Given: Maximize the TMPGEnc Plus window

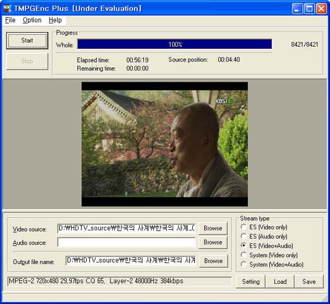Looking at the screenshot, I should [309, 9].
